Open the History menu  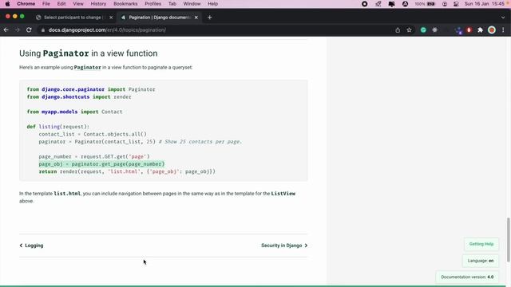click(98, 4)
